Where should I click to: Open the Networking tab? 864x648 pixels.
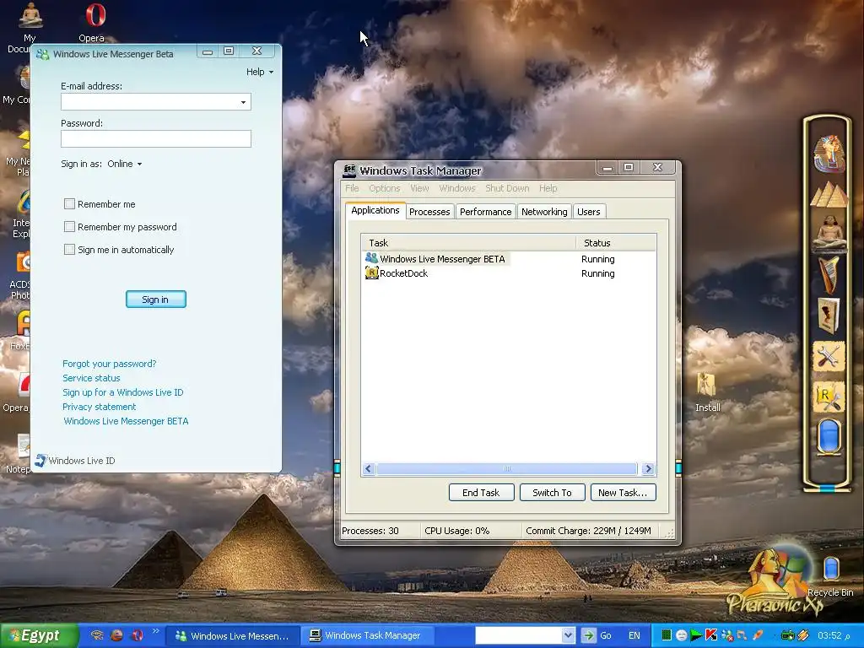(544, 212)
